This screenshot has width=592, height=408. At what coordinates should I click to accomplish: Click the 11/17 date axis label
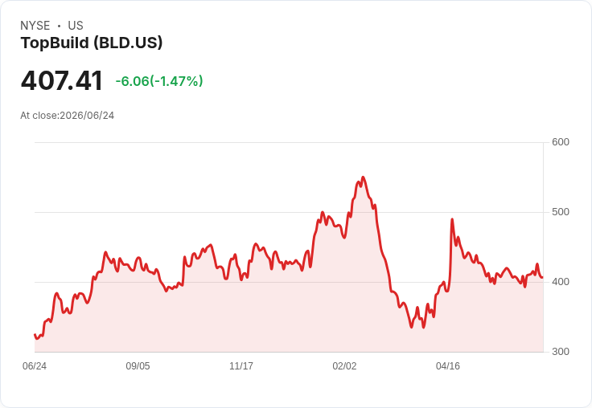point(241,365)
